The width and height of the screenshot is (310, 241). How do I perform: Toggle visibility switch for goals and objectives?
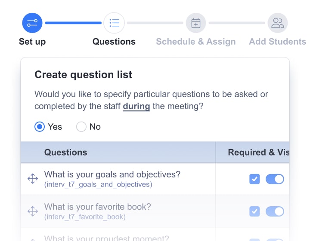click(x=275, y=179)
